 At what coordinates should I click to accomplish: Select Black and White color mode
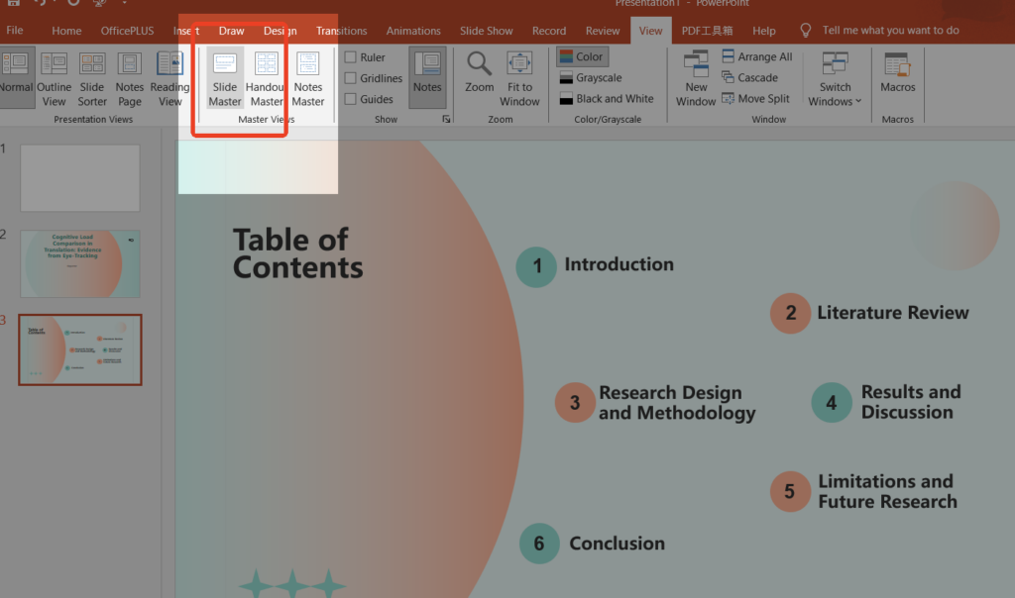point(606,99)
